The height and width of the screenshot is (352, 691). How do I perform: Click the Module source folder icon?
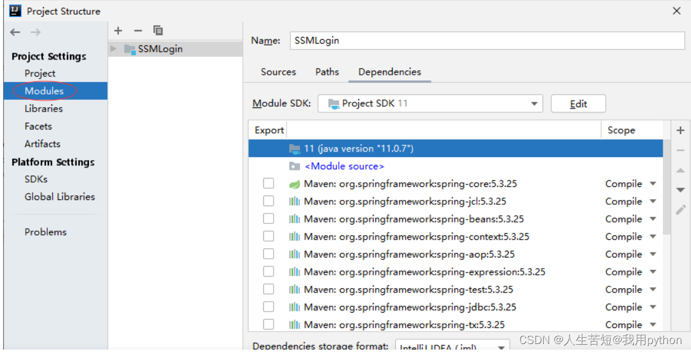point(295,166)
